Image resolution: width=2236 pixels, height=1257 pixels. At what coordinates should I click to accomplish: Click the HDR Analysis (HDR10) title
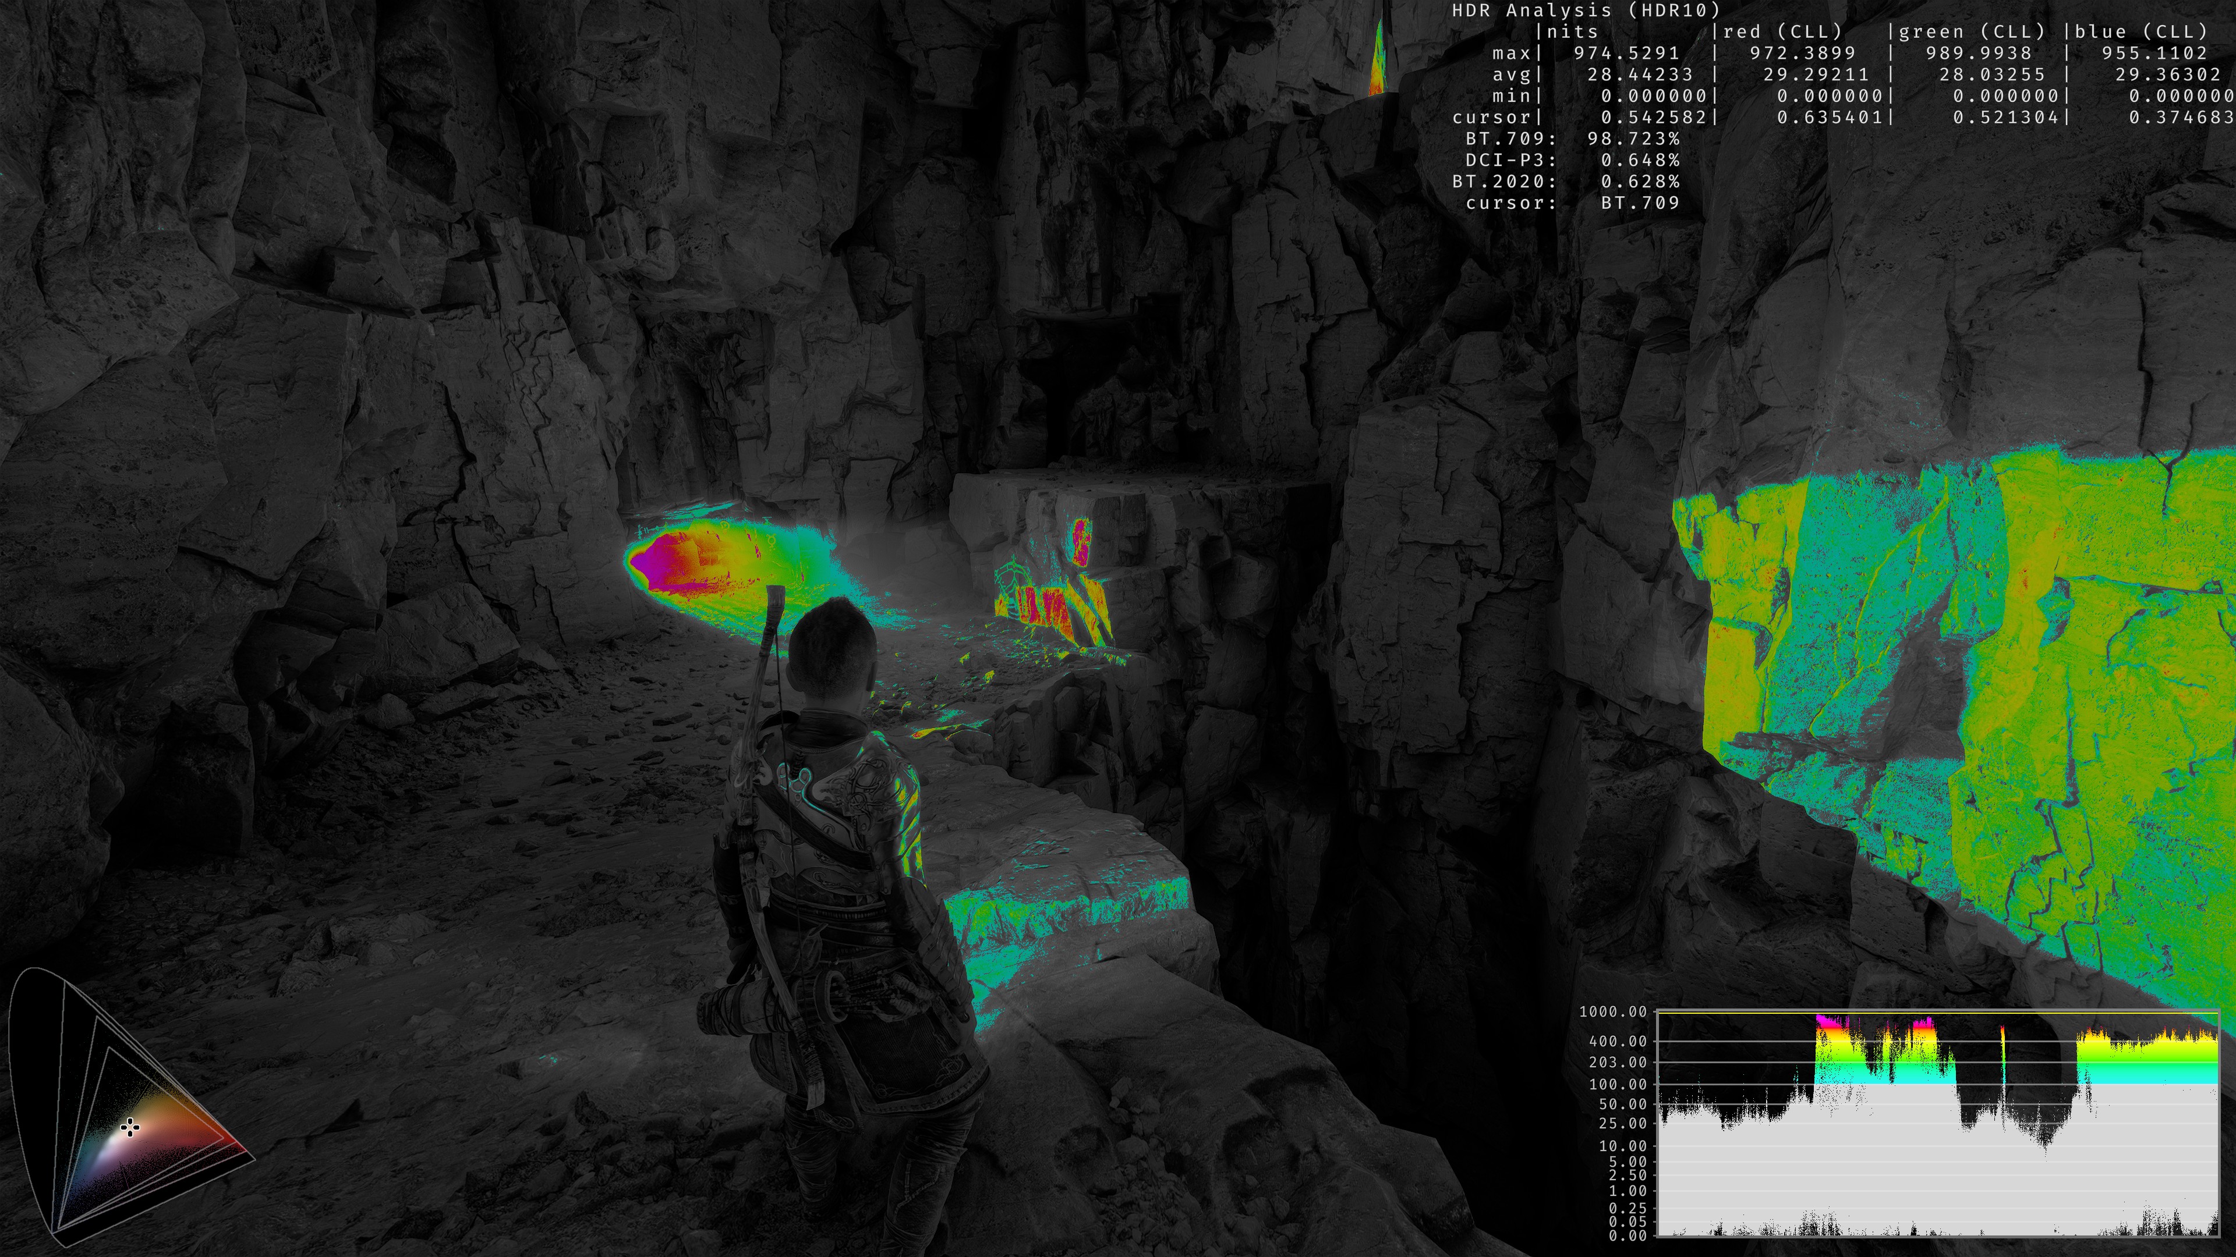pos(1586,10)
